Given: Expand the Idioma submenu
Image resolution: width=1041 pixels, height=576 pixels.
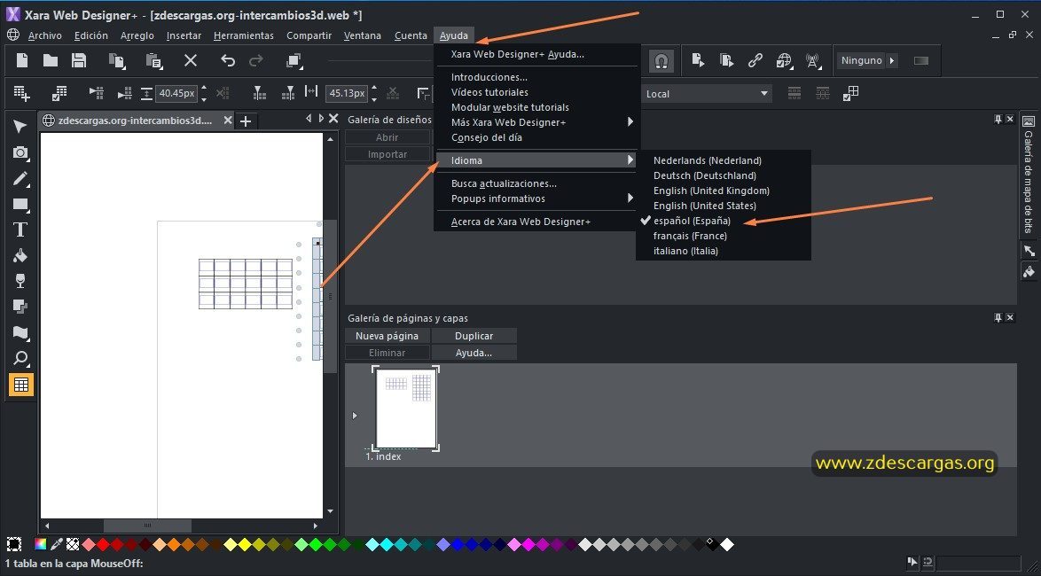Looking at the screenshot, I should (x=536, y=160).
